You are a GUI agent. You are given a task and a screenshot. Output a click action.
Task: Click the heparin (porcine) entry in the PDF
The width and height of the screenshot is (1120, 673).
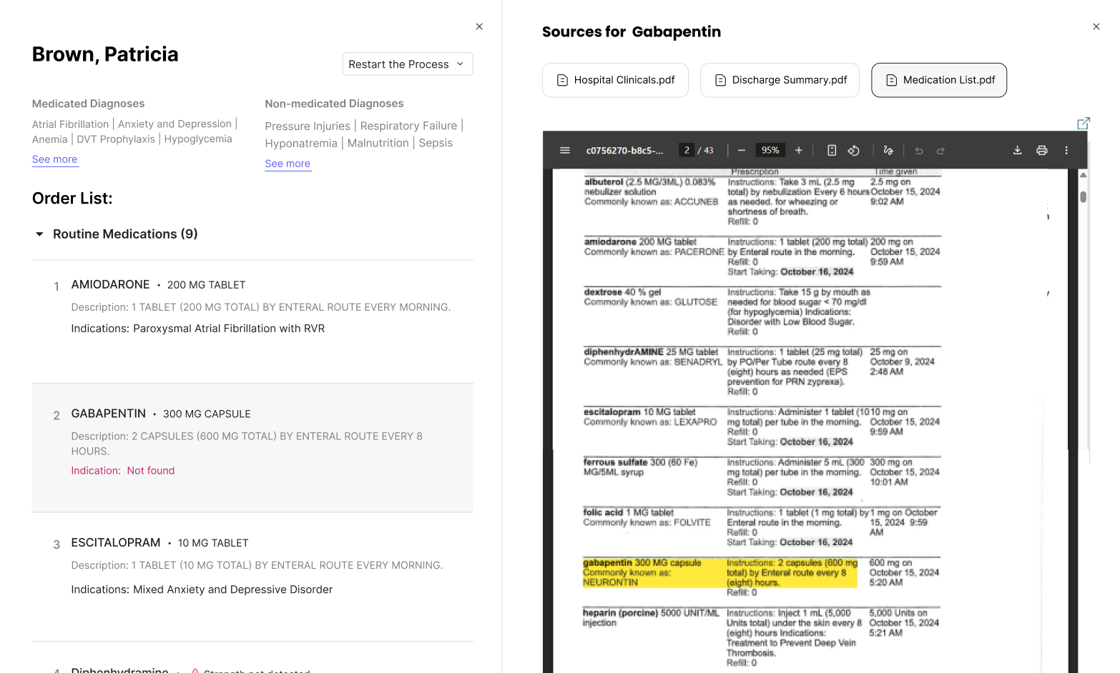[762, 637]
